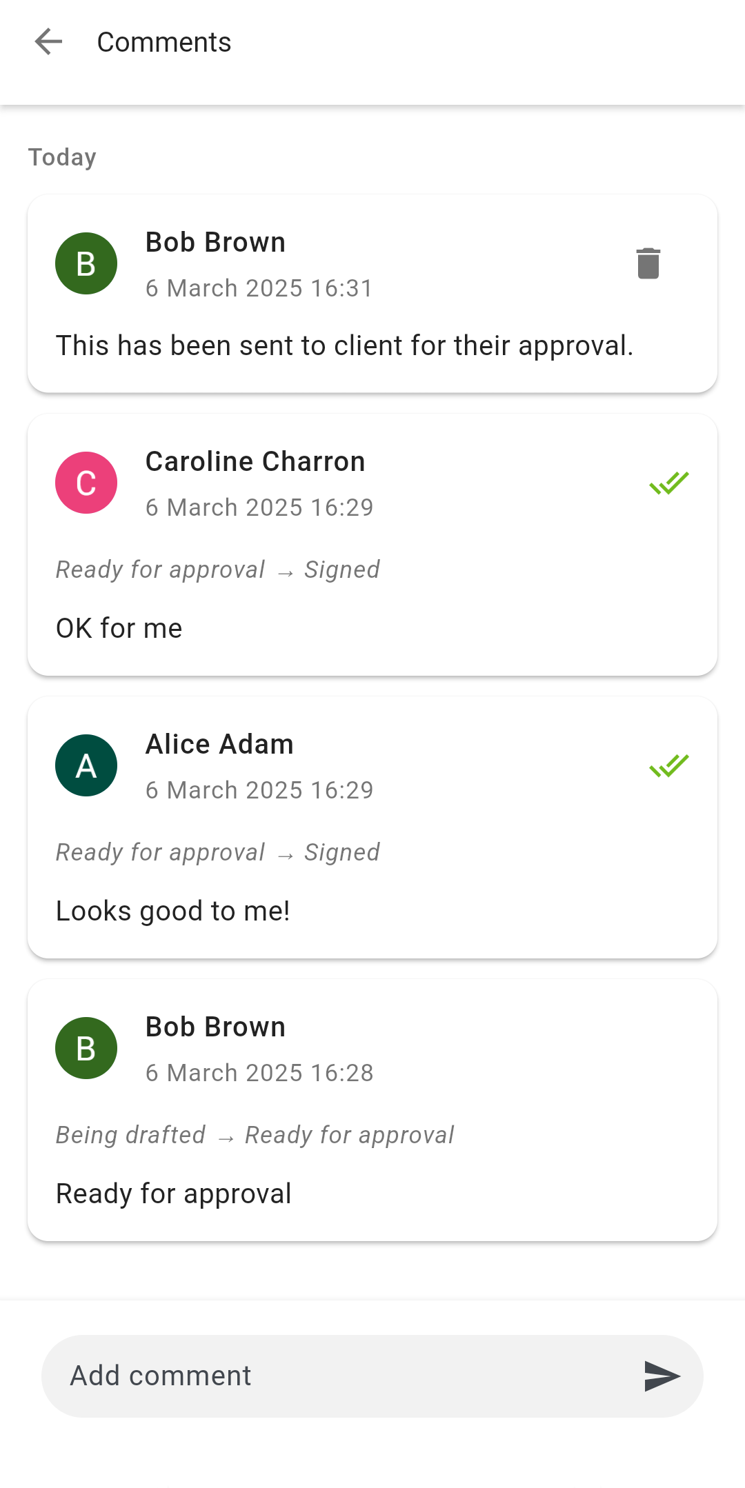Click the B avatar on the 16:28 comment
745x1488 pixels.
point(86,1048)
